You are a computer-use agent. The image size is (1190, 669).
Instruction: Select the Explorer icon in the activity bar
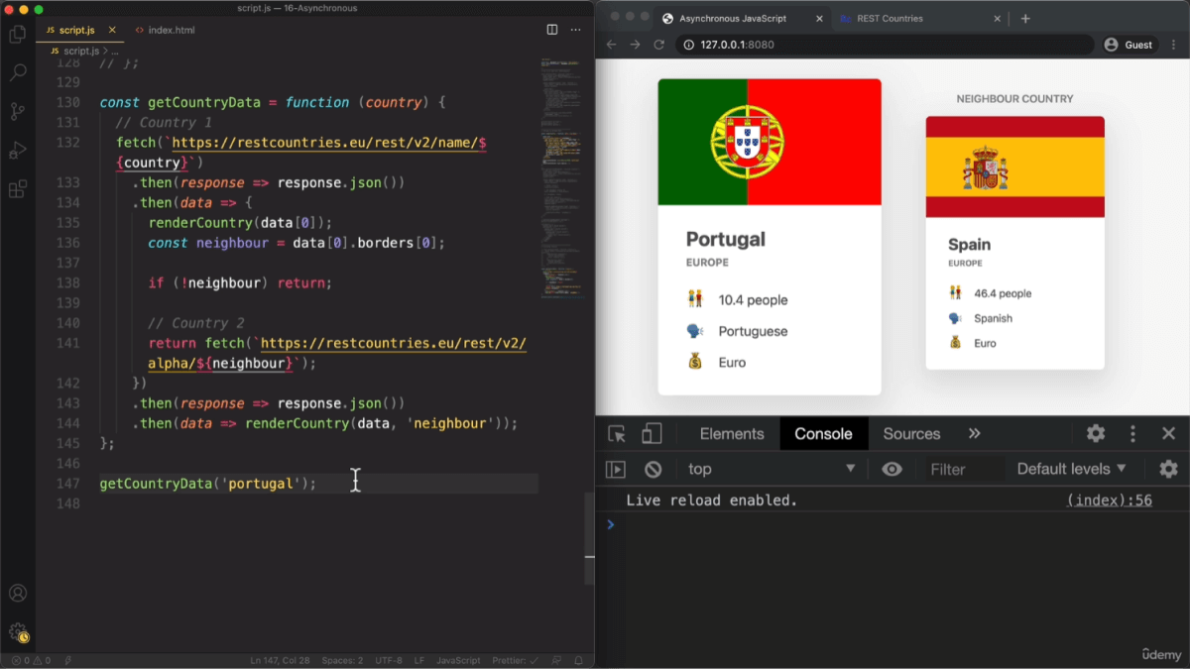tap(17, 34)
